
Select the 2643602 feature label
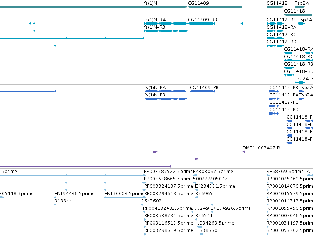151,201
